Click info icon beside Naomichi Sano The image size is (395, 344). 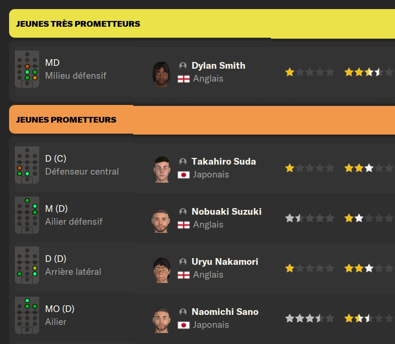[183, 312]
